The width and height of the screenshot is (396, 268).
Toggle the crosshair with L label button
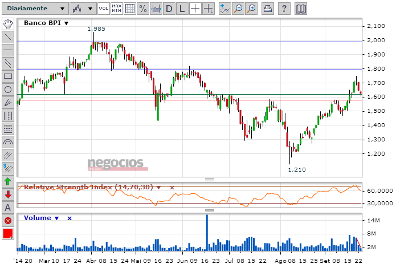click(x=209, y=9)
